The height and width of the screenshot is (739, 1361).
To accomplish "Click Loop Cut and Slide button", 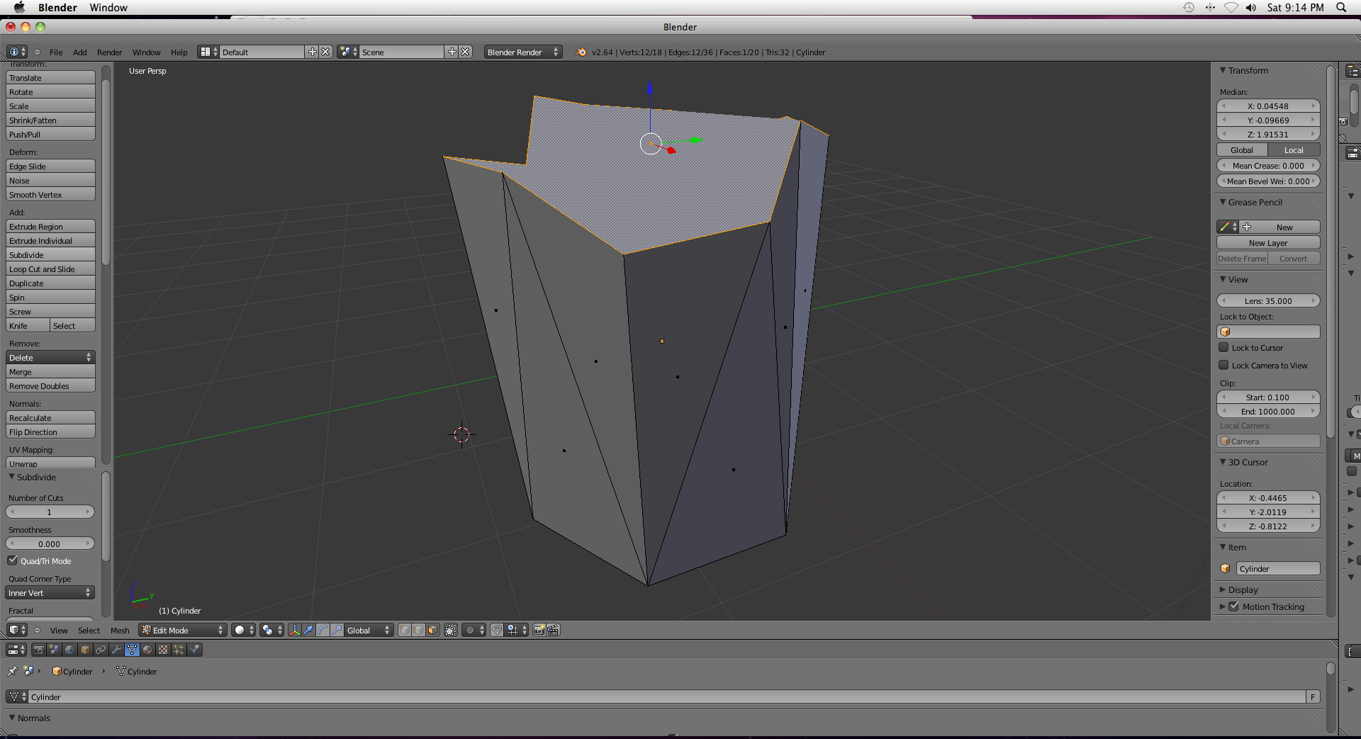I will pyautogui.click(x=50, y=269).
